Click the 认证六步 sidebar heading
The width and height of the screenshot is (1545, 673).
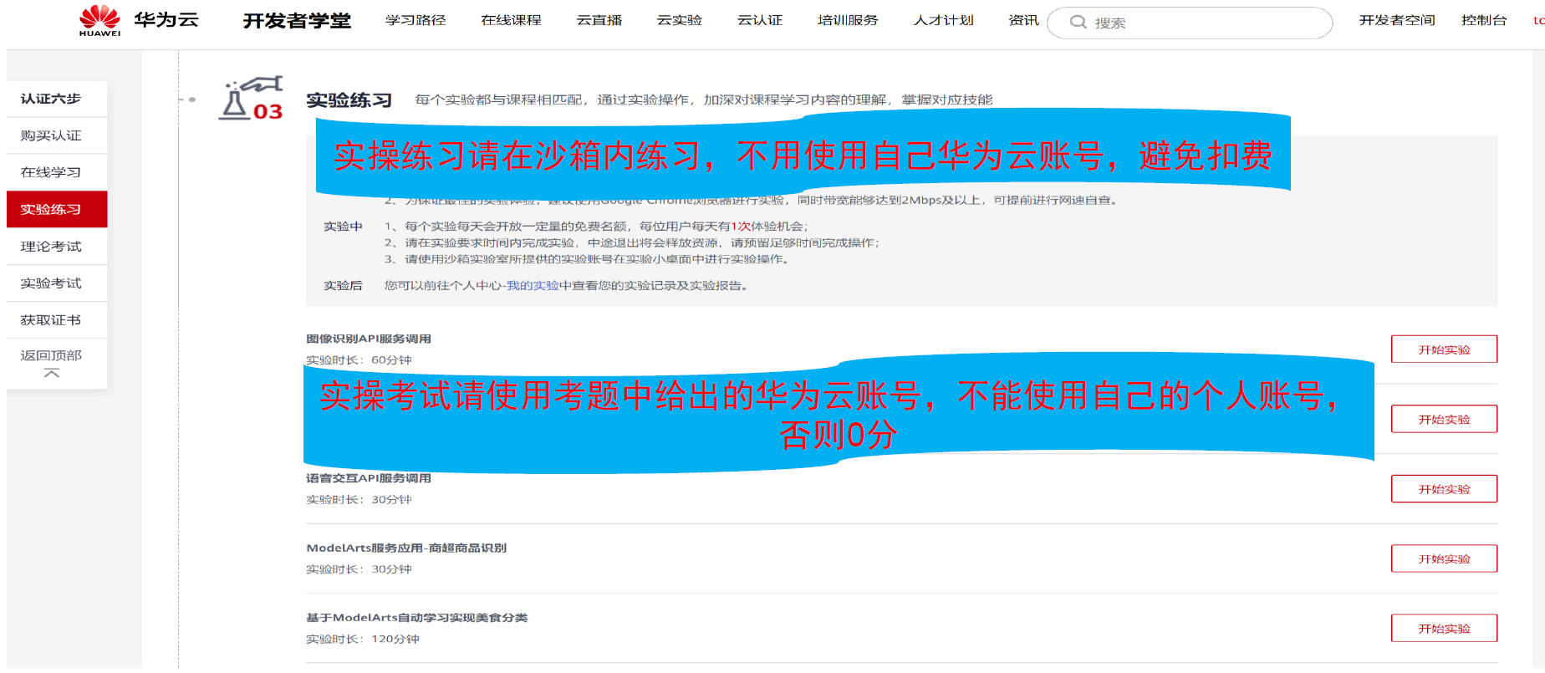tap(51, 99)
